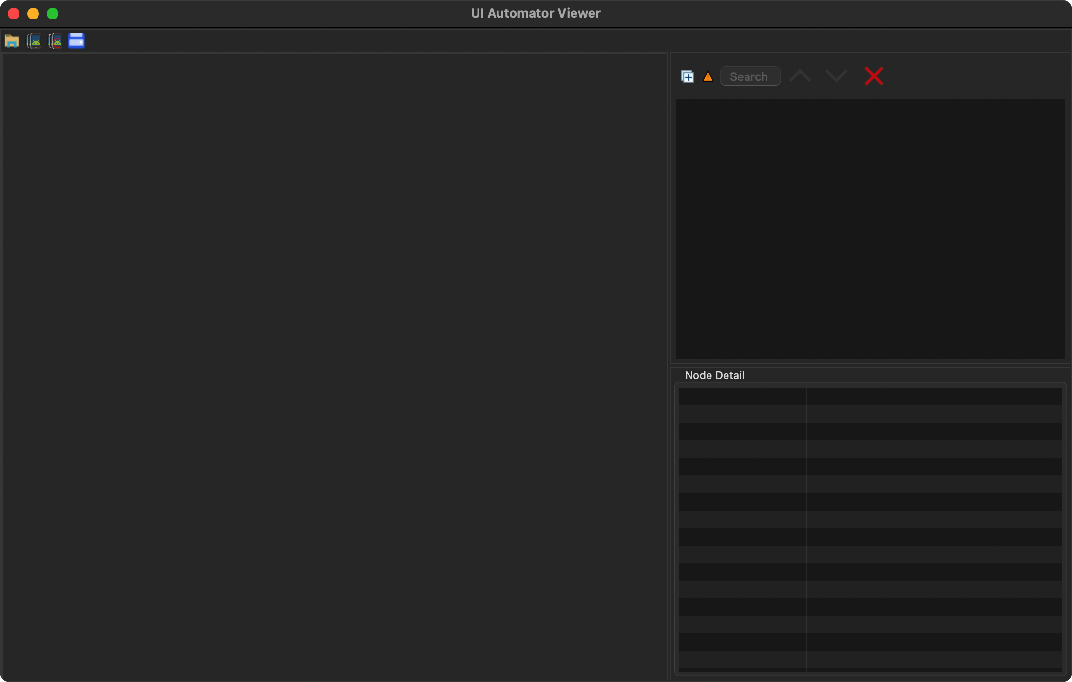Jump to next search result with down chevron
Screen dimensions: 1072x682
(x=837, y=76)
